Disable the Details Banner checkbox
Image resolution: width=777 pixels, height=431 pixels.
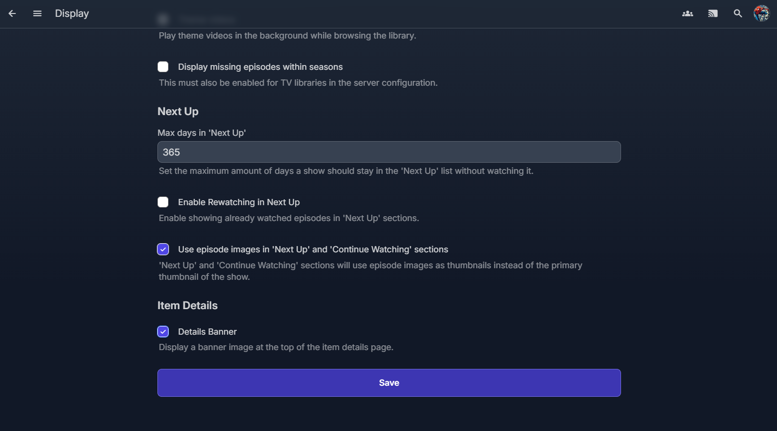tap(163, 332)
